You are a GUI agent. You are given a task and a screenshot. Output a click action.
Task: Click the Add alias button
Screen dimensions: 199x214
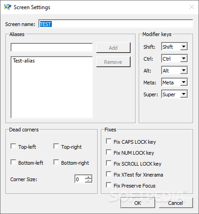pos(113,48)
